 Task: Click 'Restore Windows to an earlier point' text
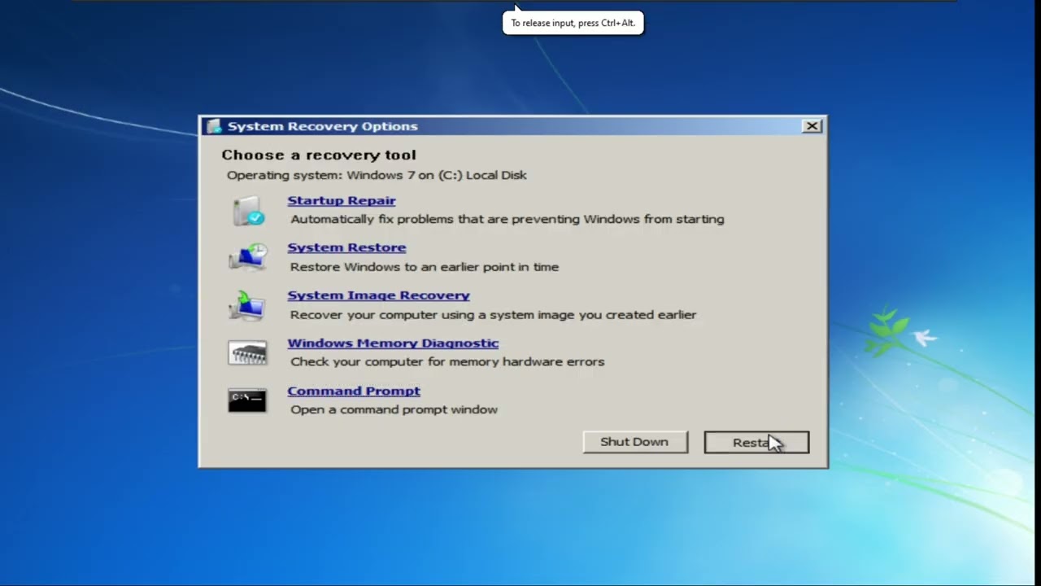425,267
